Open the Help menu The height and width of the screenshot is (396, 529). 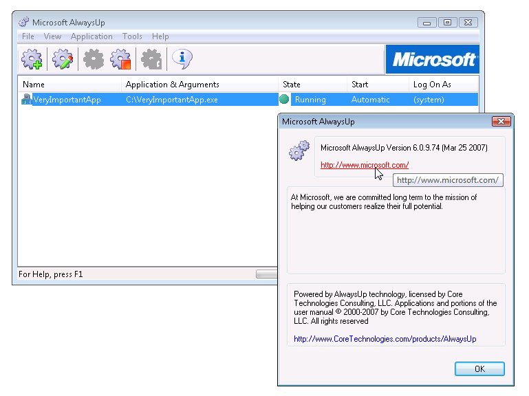click(x=160, y=36)
